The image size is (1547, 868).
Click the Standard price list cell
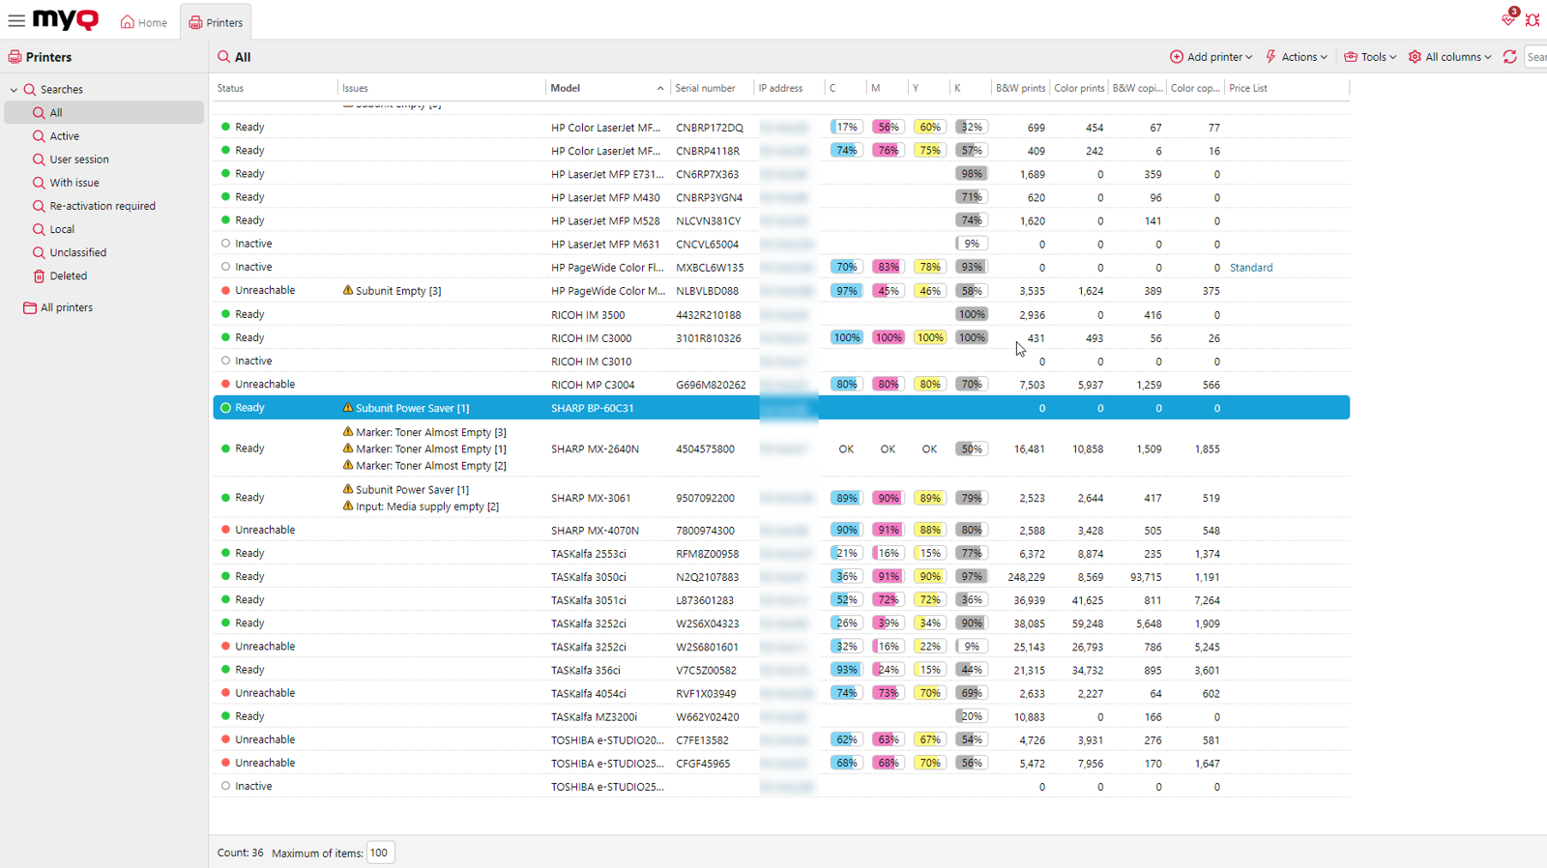coord(1251,268)
